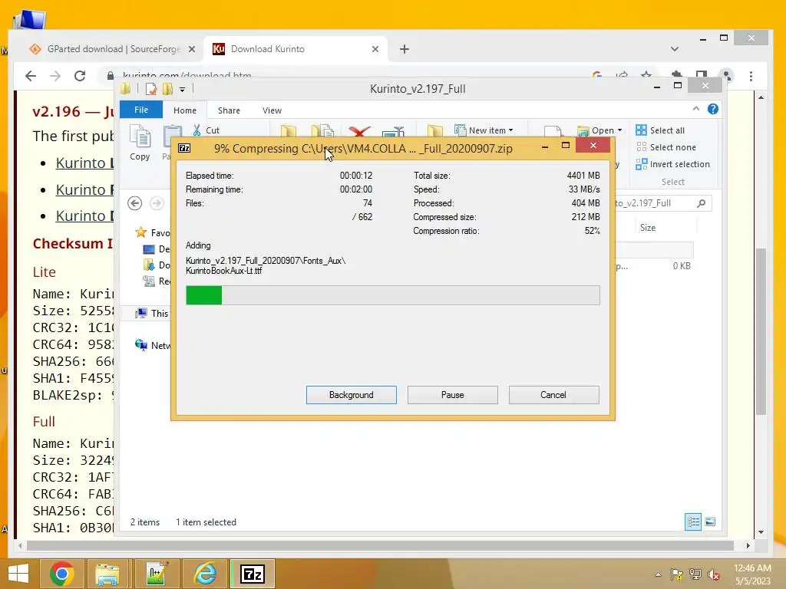This screenshot has width=786, height=589.
Task: Collapse the Explorer ribbon with the chevron
Action: 695,109
